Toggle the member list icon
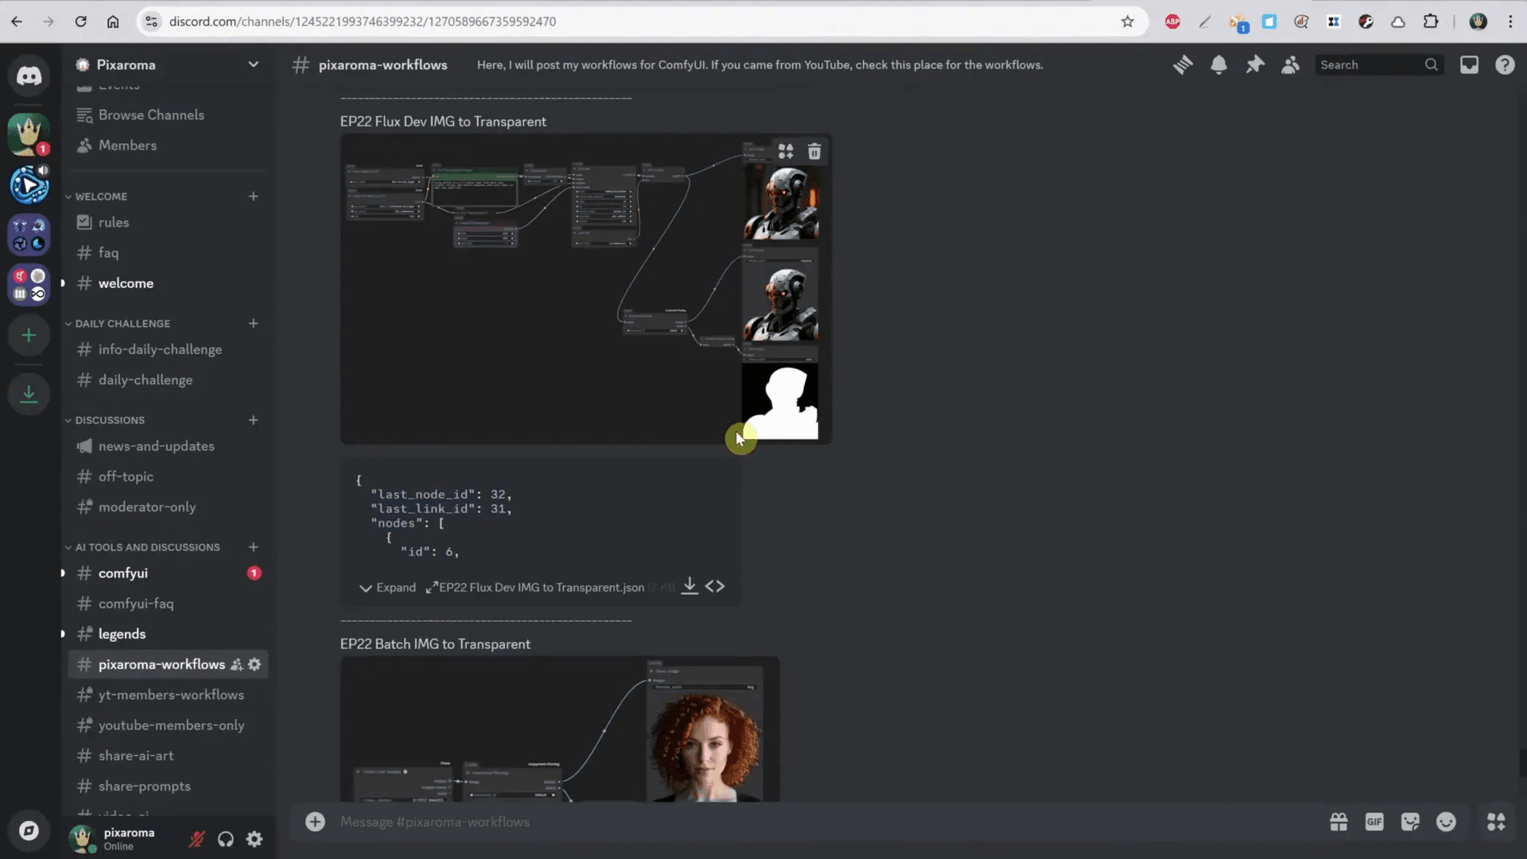This screenshot has height=859, width=1527. [x=1291, y=65]
